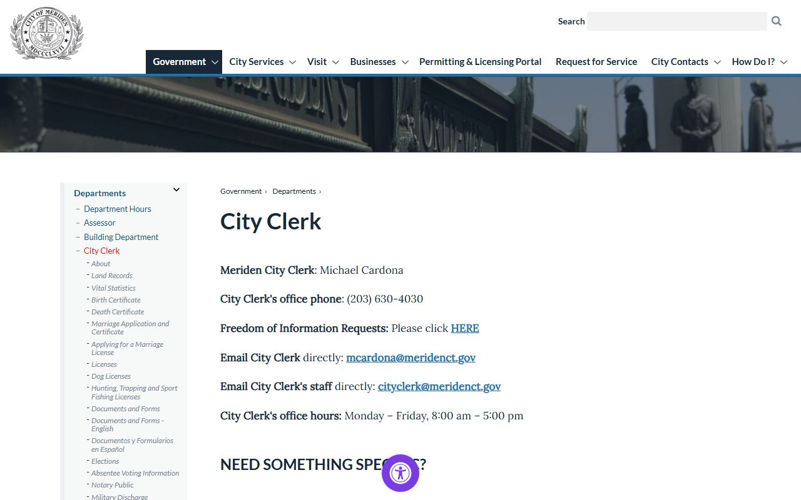
Task: Open Military Discharge sidebar link
Action: click(120, 497)
